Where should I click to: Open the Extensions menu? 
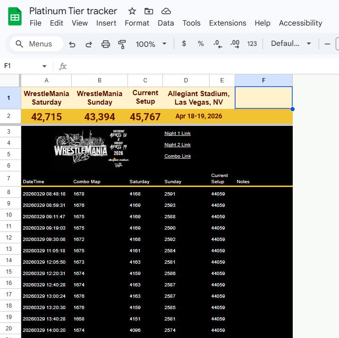point(228,23)
